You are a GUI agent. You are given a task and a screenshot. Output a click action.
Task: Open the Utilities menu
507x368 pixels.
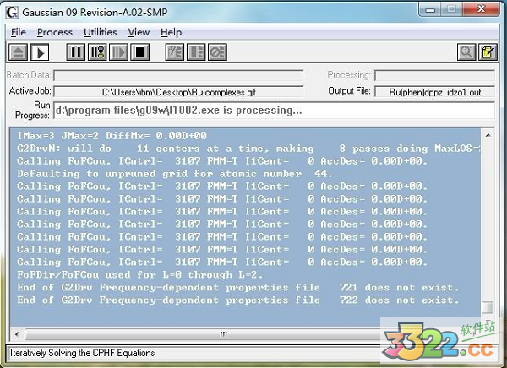[101, 32]
